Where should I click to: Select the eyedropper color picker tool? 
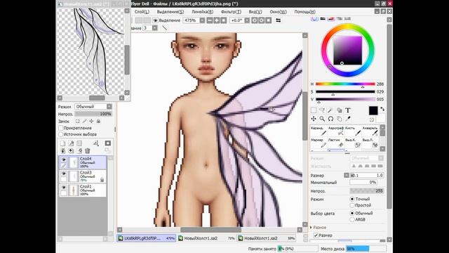click(x=348, y=119)
